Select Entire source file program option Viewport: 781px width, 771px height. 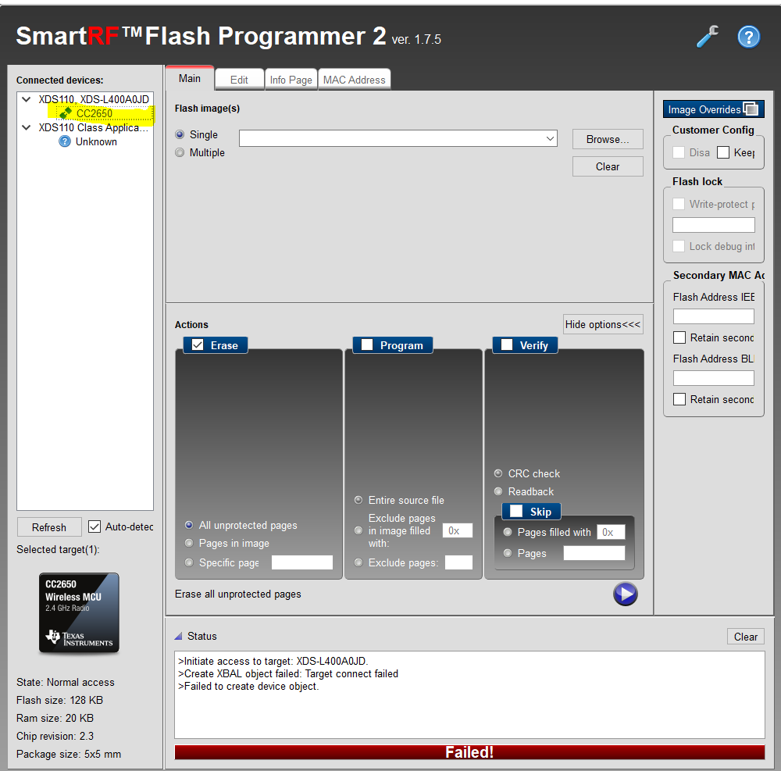(358, 500)
